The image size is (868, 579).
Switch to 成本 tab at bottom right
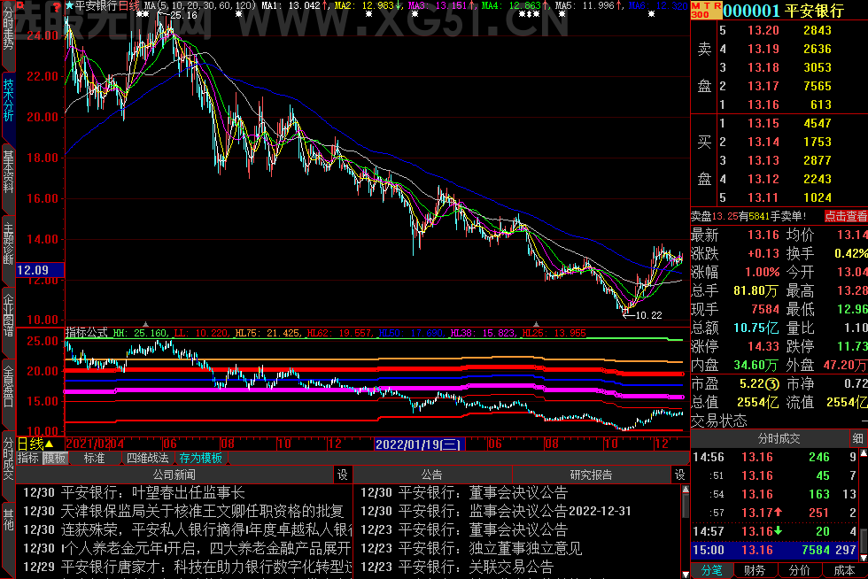click(x=844, y=570)
